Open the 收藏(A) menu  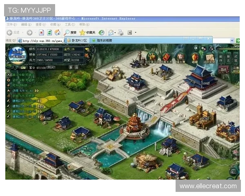(55, 24)
